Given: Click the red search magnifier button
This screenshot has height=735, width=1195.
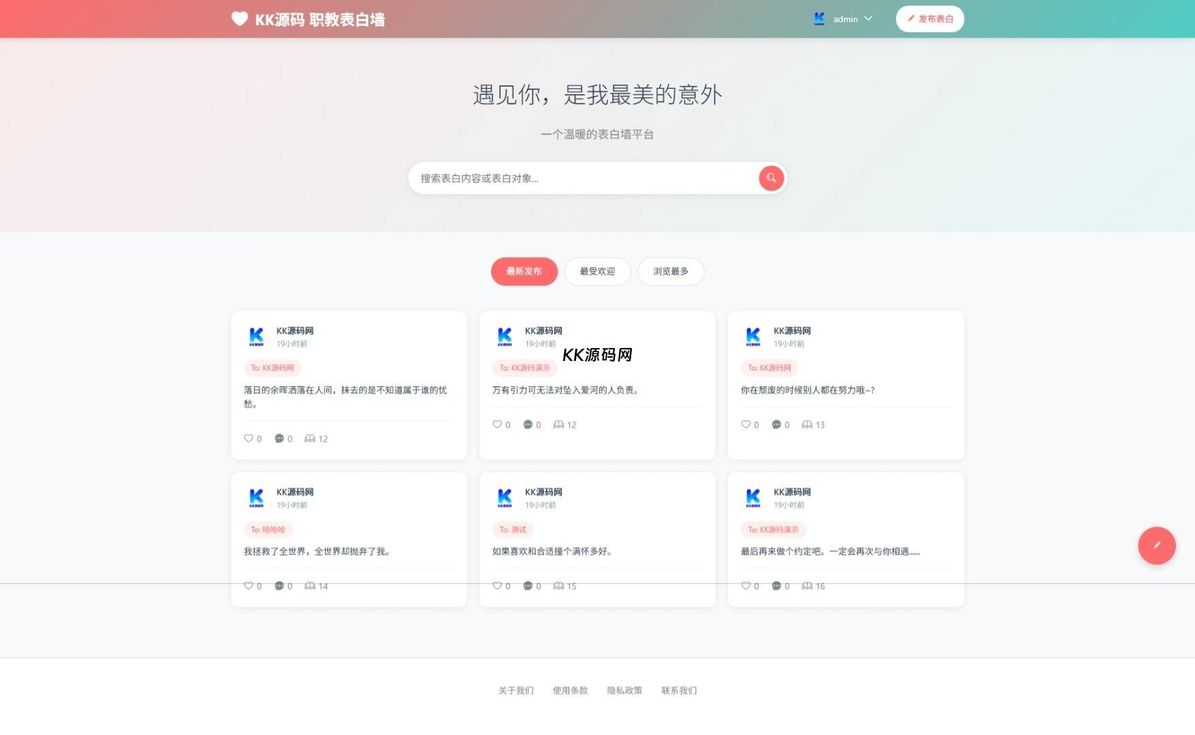Looking at the screenshot, I should pos(771,178).
